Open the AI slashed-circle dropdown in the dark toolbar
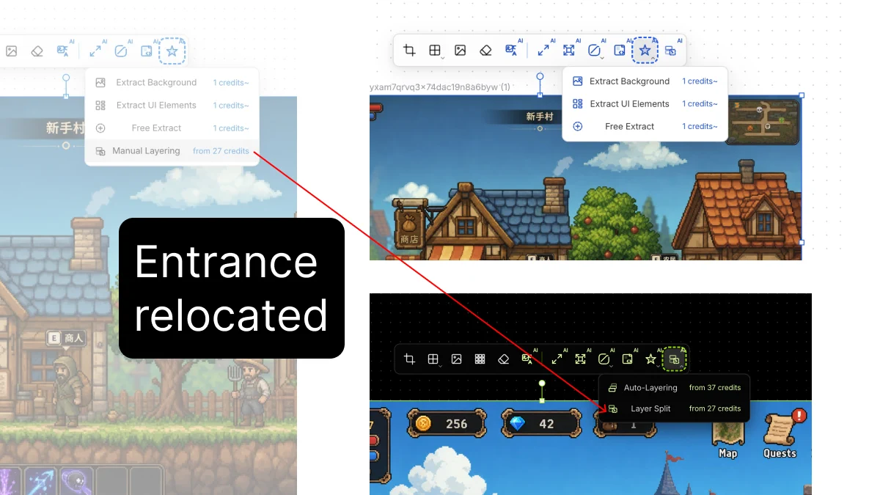 pos(605,359)
